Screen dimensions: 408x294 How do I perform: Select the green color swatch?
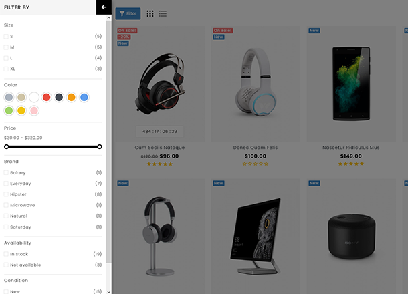pyautogui.click(x=9, y=110)
